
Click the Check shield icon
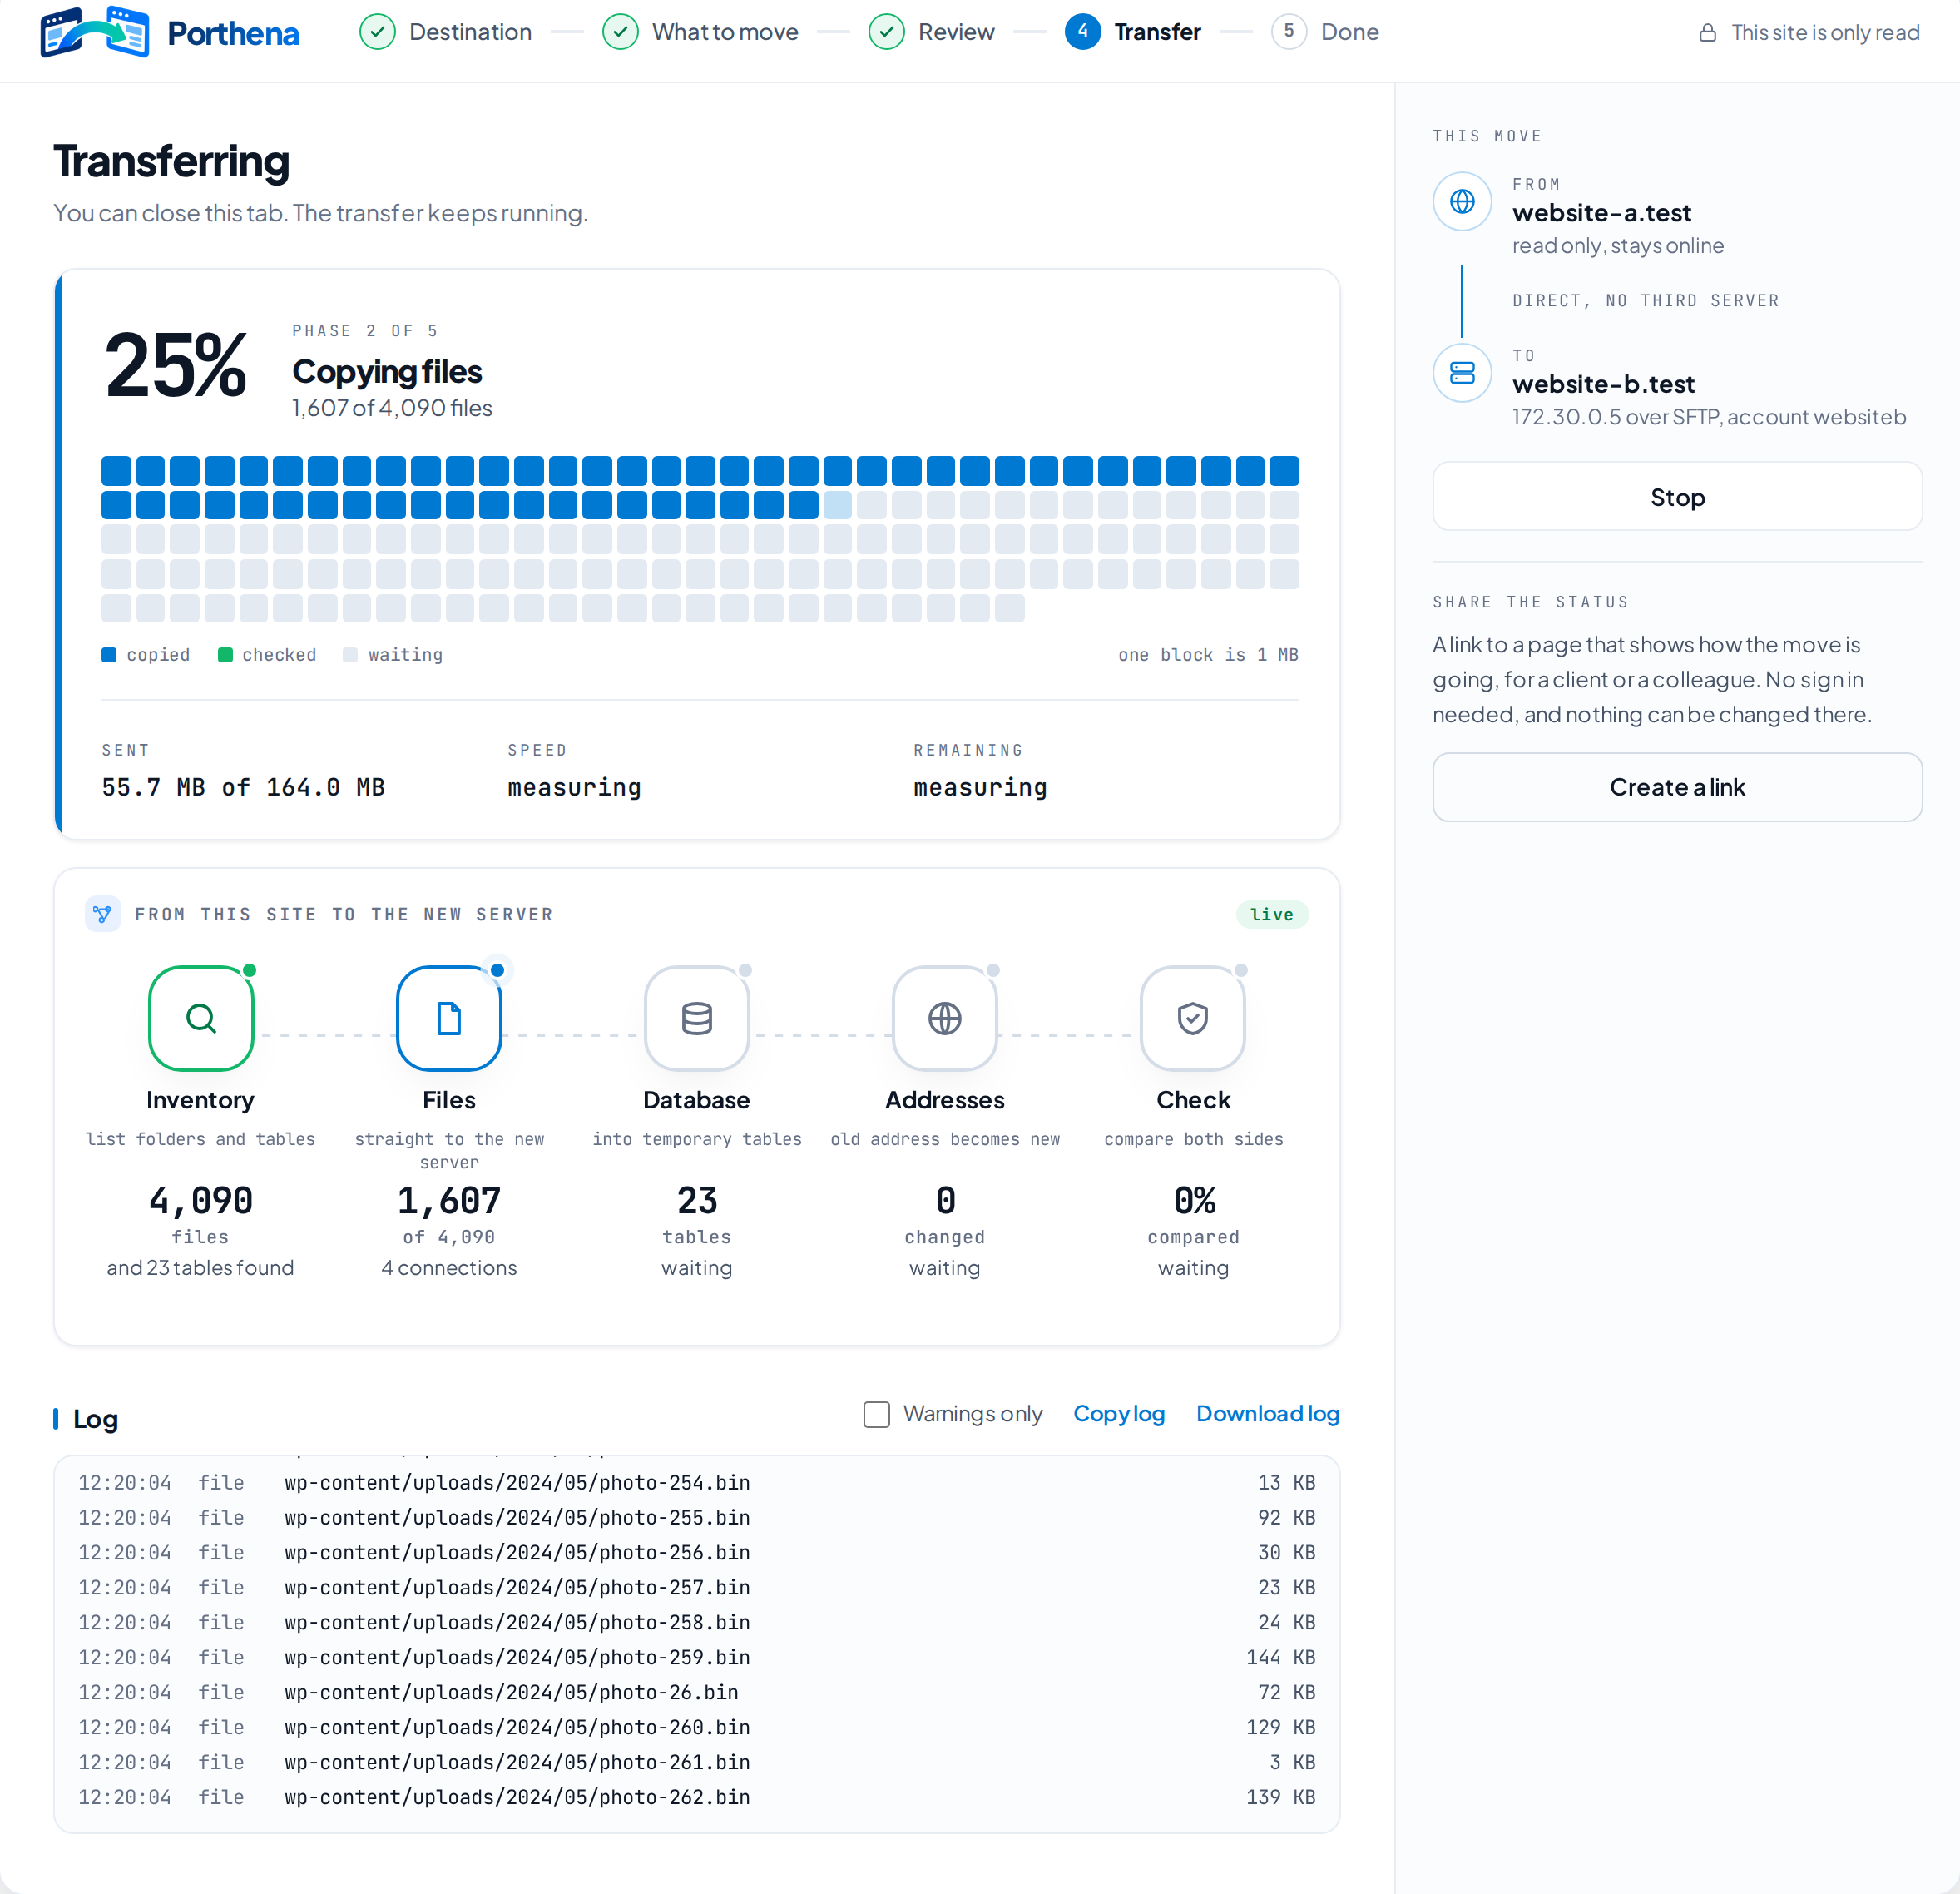pyautogui.click(x=1193, y=1018)
